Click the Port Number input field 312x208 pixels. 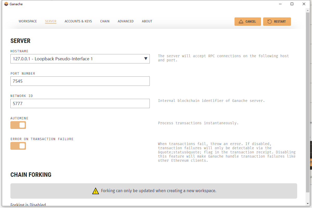pos(80,81)
